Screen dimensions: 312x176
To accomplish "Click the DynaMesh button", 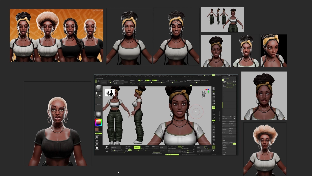I will click(x=137, y=147).
